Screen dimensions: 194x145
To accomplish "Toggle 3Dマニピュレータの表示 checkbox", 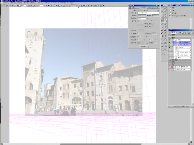I will tap(170, 16).
